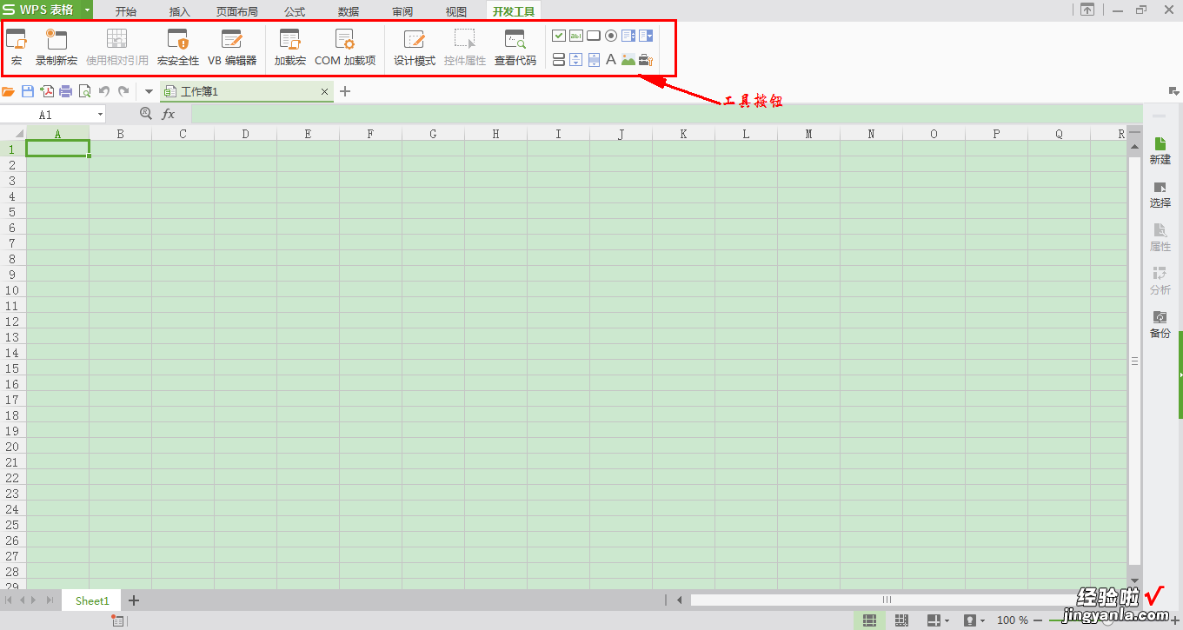Export to PDF icon in quick toolbar
This screenshot has height=630, width=1183.
[x=47, y=91]
